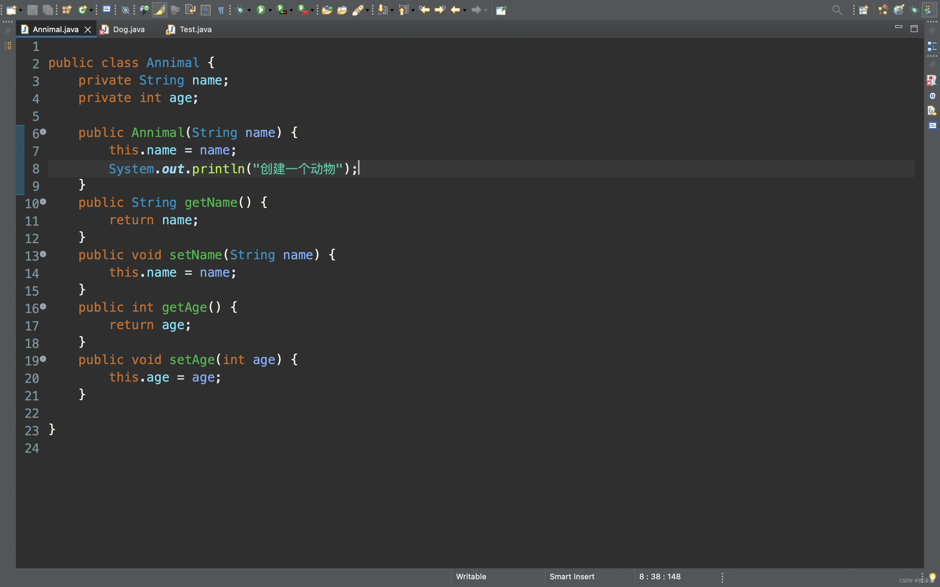
Task: Switch to the Debug perspective bug icon
Action: pyautogui.click(x=914, y=10)
